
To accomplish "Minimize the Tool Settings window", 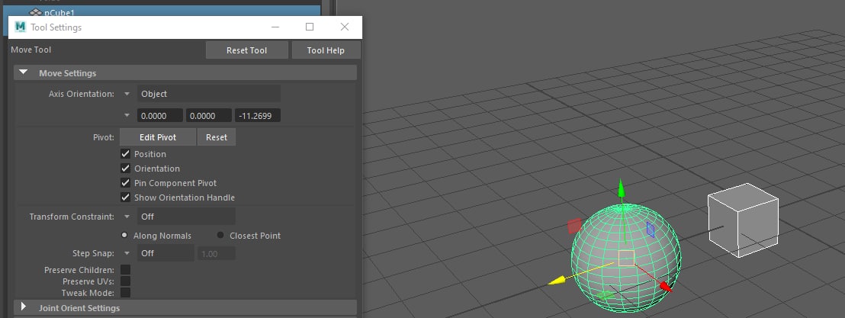I will click(275, 27).
